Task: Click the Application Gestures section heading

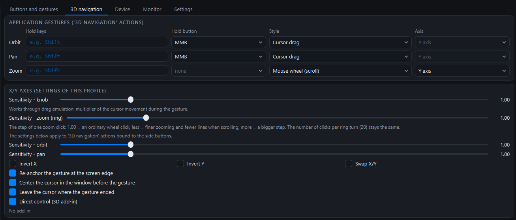Action: (76, 23)
